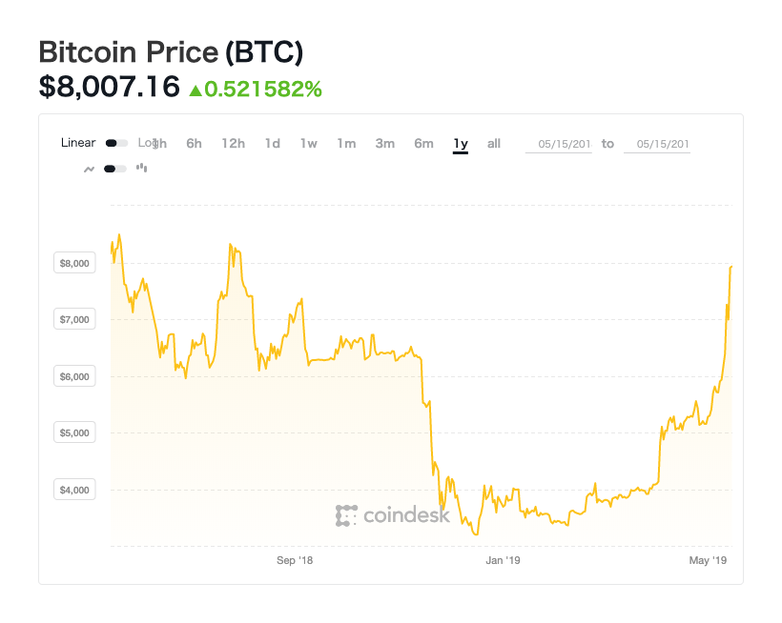This screenshot has width=782, height=623.
Task: Toggle the line/candlestick chart switch
Action: tap(115, 169)
